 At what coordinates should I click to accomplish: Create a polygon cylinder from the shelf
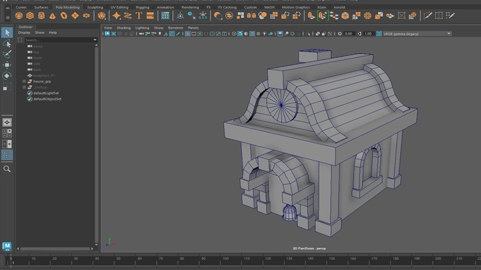[x=41, y=15]
